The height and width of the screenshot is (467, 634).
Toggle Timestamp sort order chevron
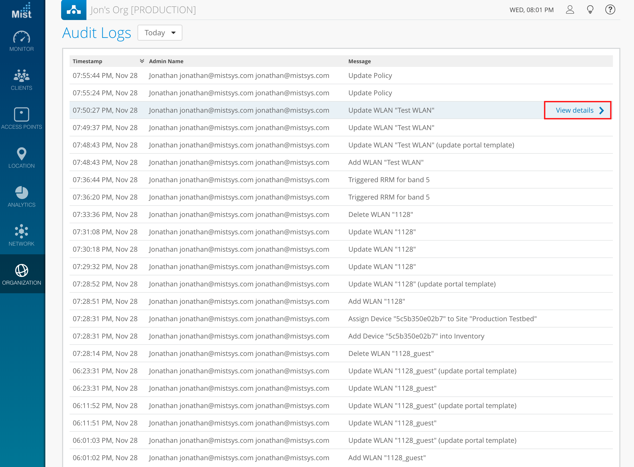point(142,61)
